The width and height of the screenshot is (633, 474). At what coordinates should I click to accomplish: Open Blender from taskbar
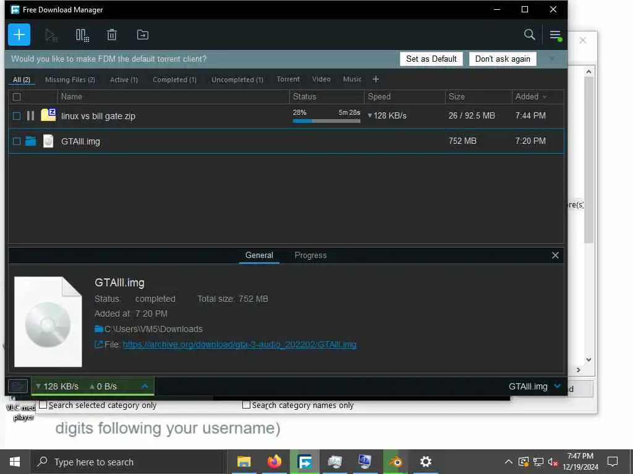coord(395,462)
